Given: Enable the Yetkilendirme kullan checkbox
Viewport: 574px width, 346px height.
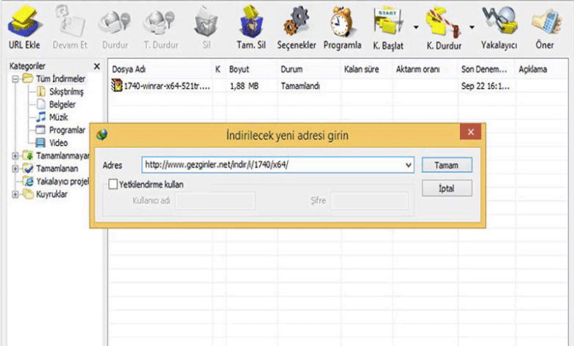Looking at the screenshot, I should coord(113,185).
